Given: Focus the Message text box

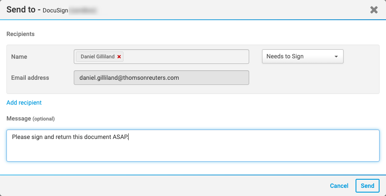Looking at the screenshot, I should 193,150.
